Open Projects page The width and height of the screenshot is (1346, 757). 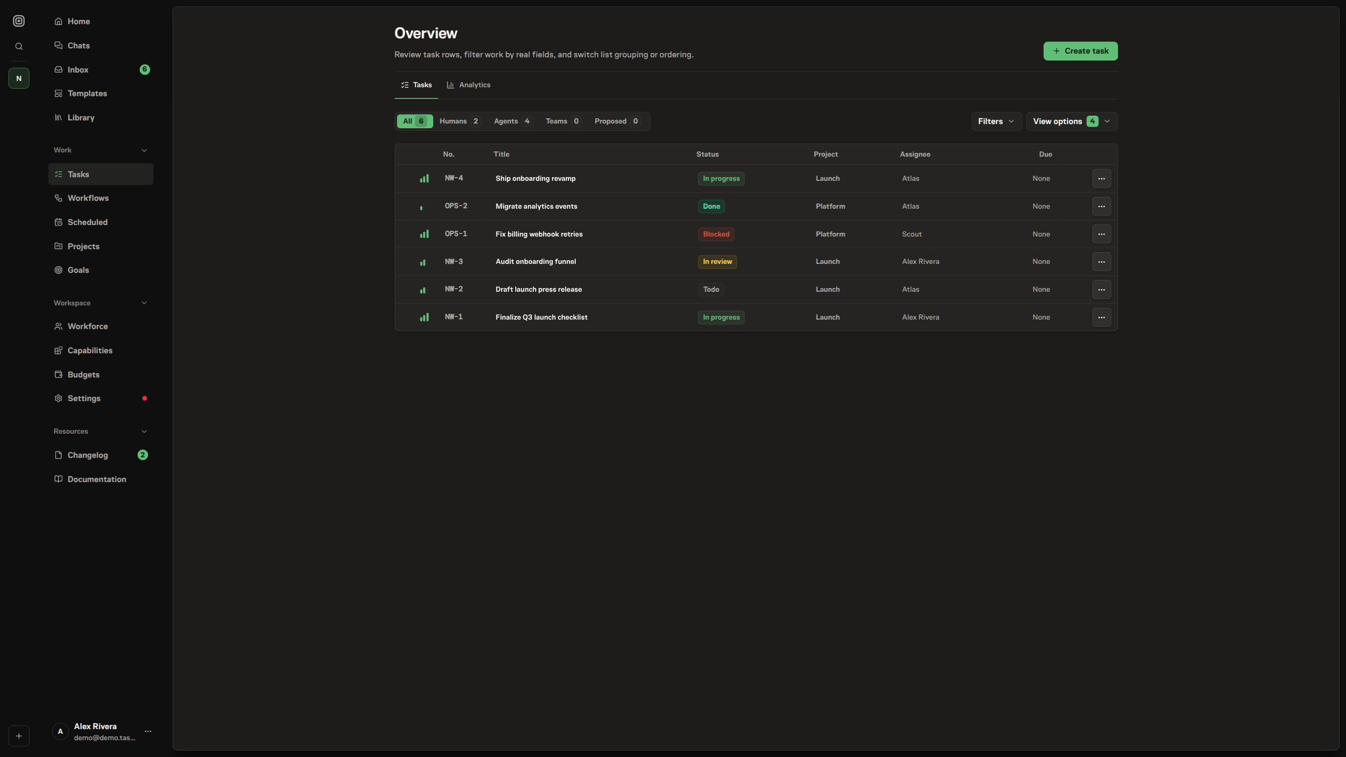tap(101, 247)
